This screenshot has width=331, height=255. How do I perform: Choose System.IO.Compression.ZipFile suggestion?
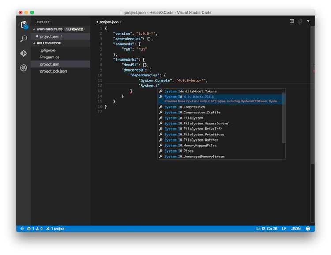(221, 113)
